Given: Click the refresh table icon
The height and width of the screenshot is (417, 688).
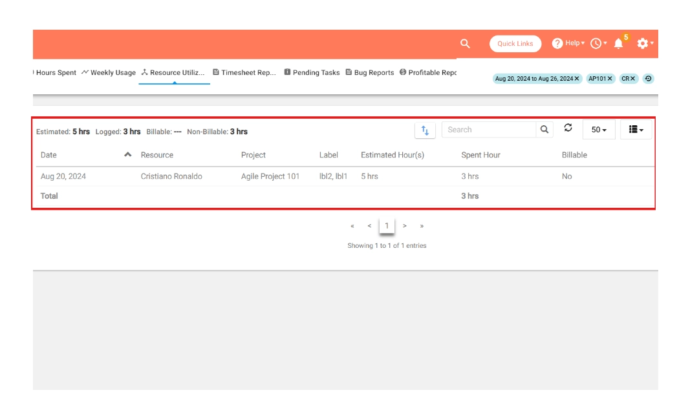Looking at the screenshot, I should 568,128.
